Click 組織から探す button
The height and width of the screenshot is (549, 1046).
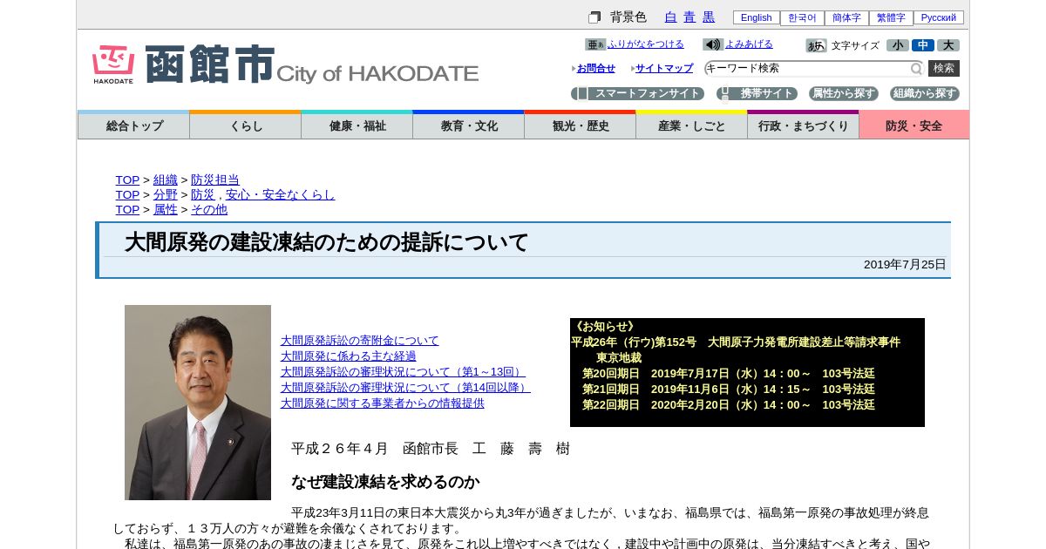coord(925,93)
